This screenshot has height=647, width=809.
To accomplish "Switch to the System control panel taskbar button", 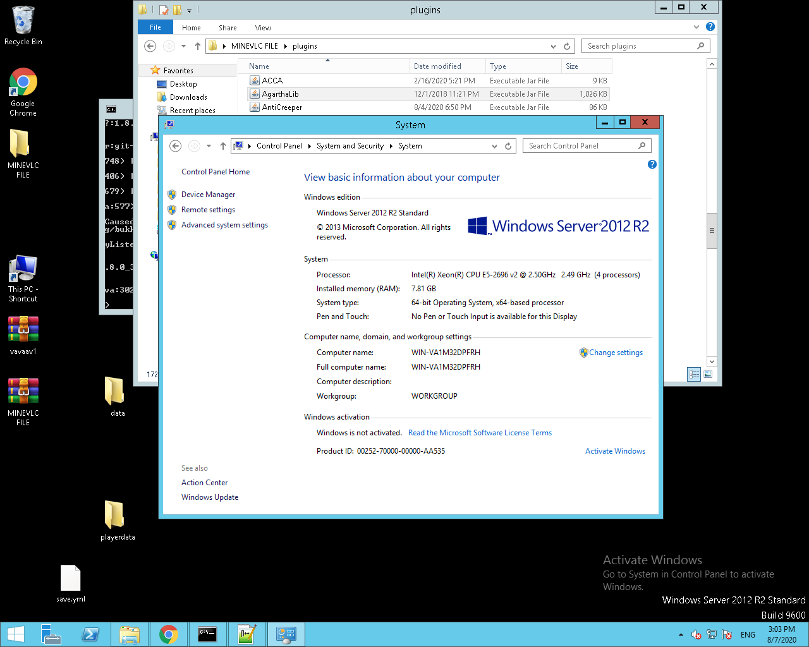I will pos(286,634).
